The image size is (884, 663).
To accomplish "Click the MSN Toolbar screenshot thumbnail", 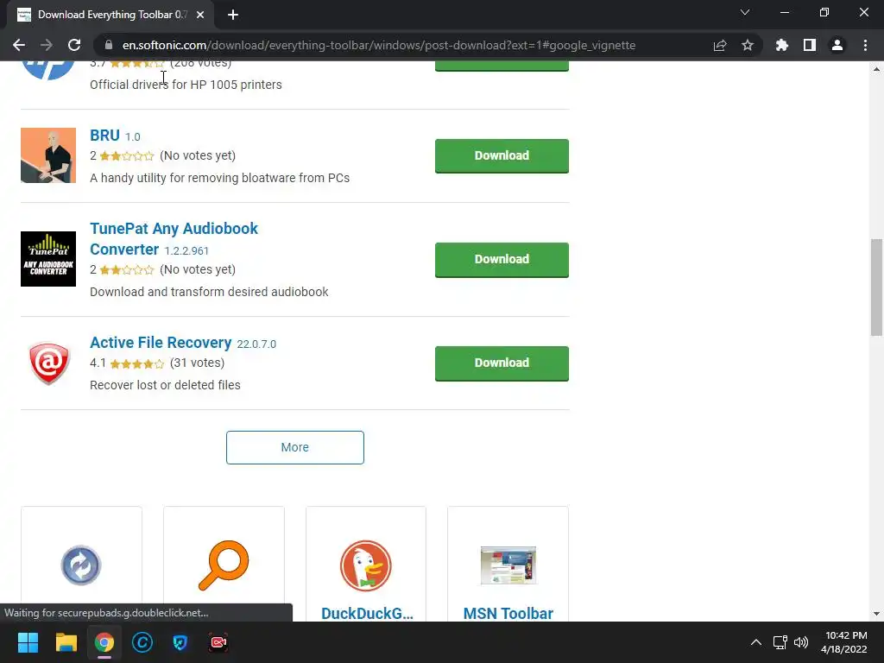I will coord(508,565).
